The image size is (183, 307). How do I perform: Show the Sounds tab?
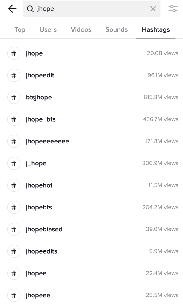click(117, 30)
